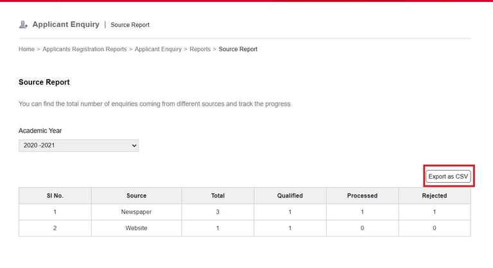493x268 pixels.
Task: Click the Total column header
Action: click(218, 196)
